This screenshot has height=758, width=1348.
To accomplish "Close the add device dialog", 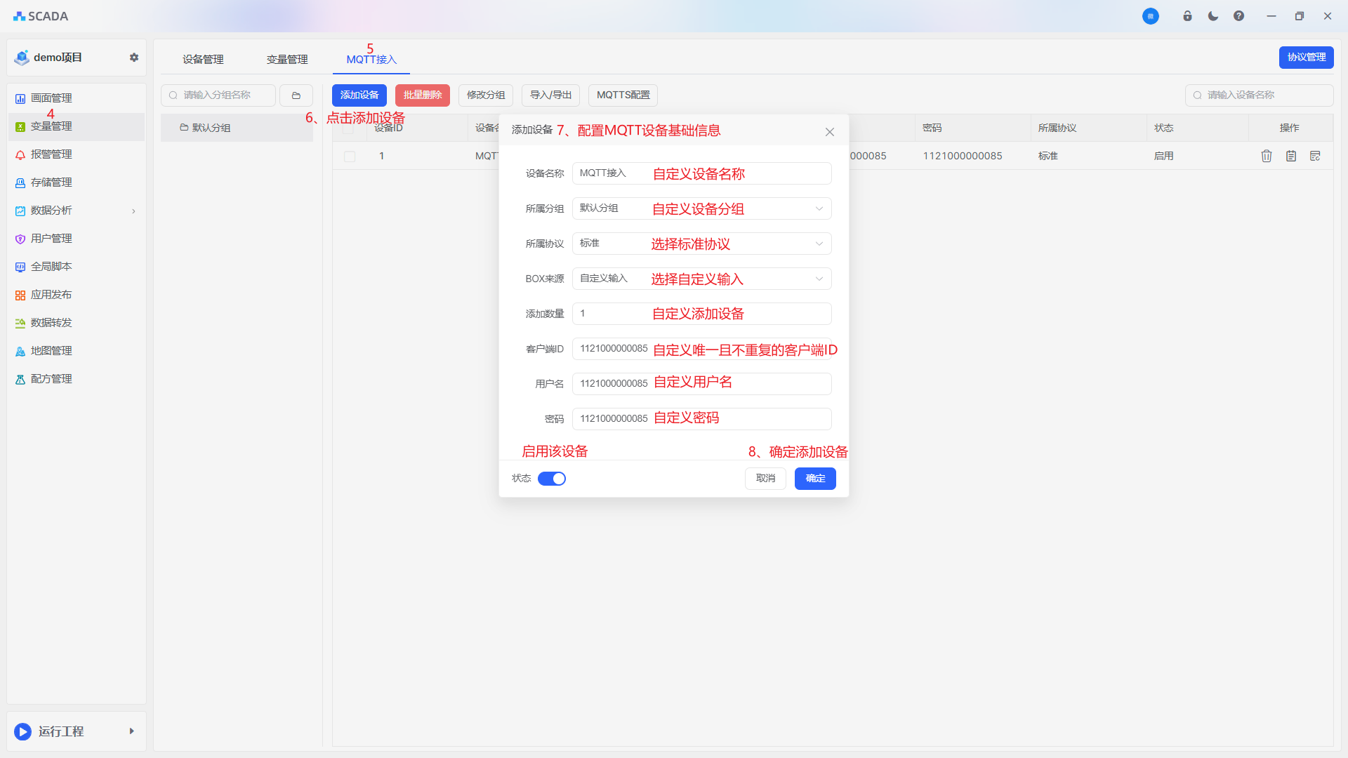I will point(829,132).
